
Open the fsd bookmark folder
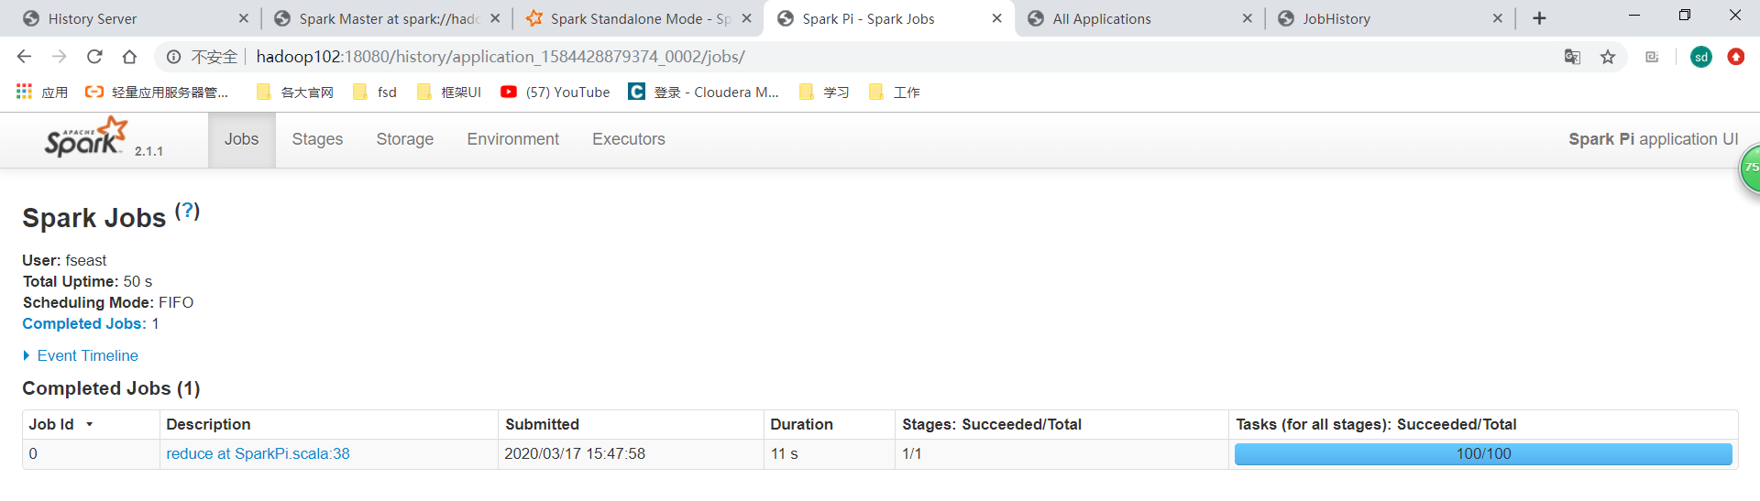click(375, 92)
